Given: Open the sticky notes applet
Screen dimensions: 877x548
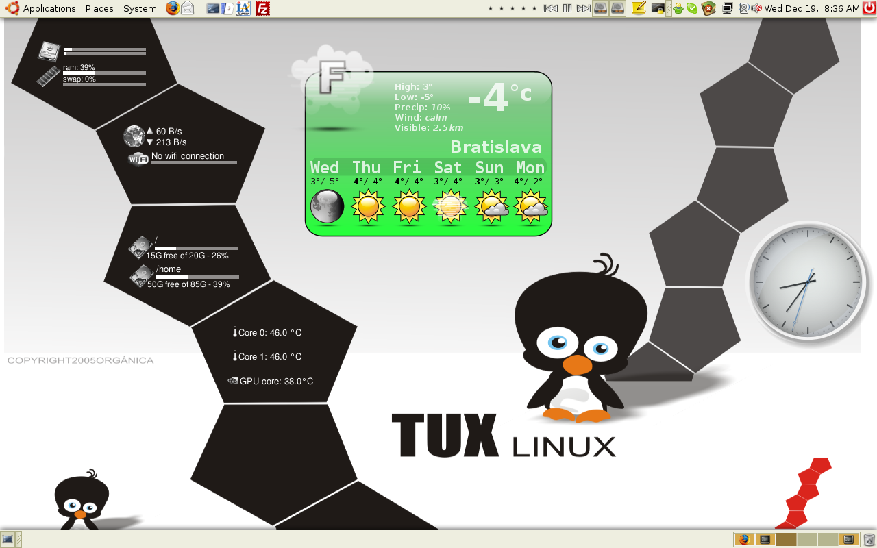Looking at the screenshot, I should [639, 8].
